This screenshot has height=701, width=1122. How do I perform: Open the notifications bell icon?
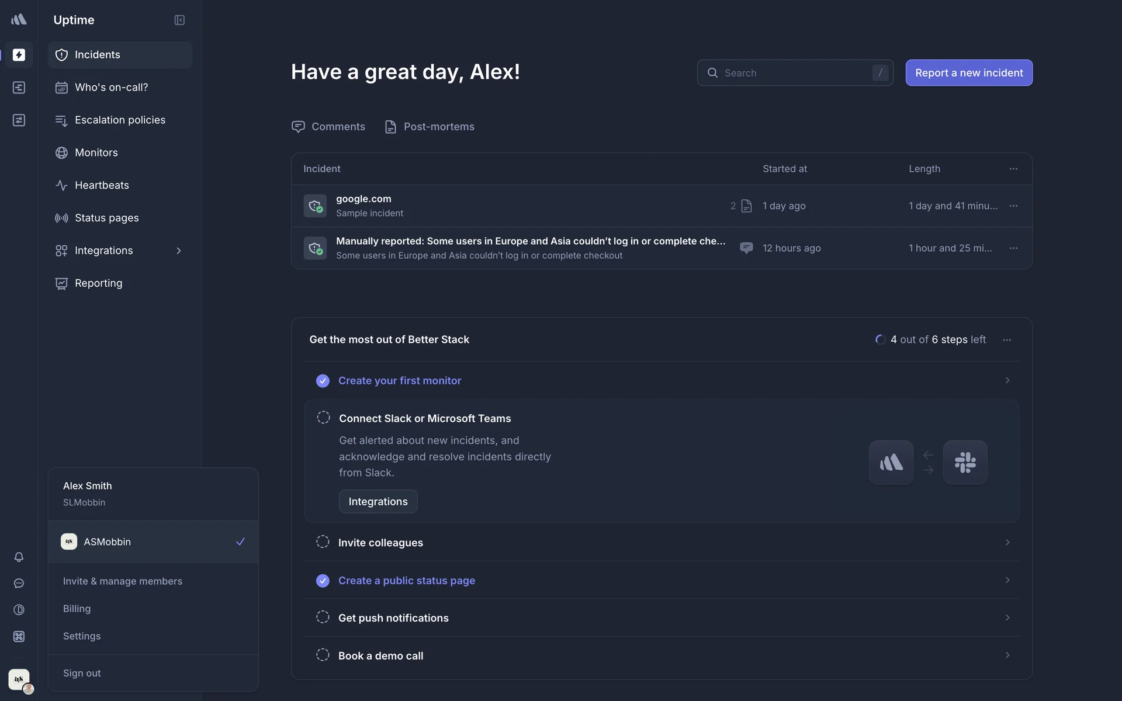19,557
